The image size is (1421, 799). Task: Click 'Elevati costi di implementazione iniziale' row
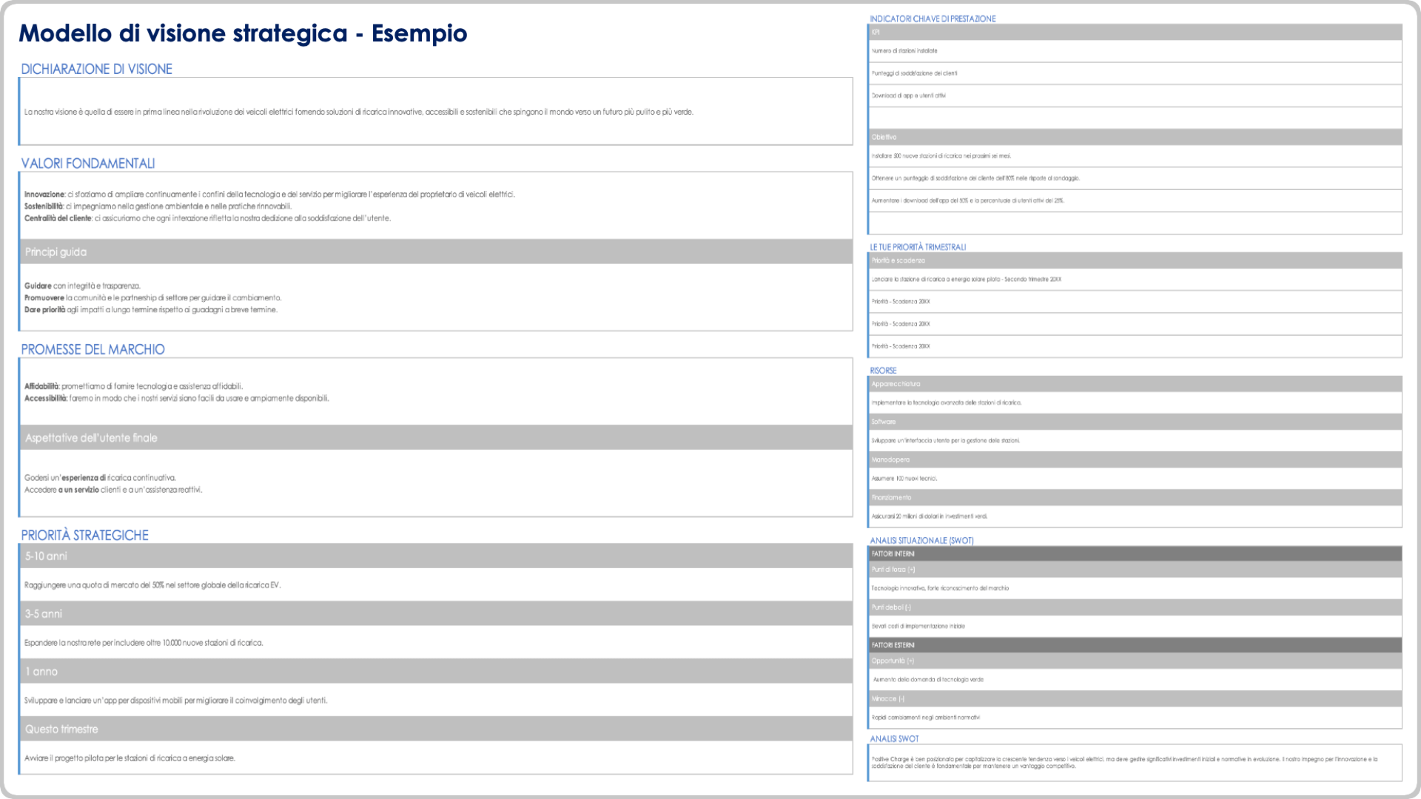1135,627
